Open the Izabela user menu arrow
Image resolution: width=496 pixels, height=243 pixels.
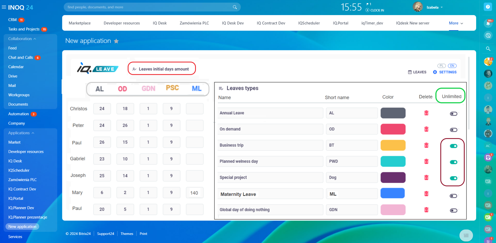click(x=442, y=7)
